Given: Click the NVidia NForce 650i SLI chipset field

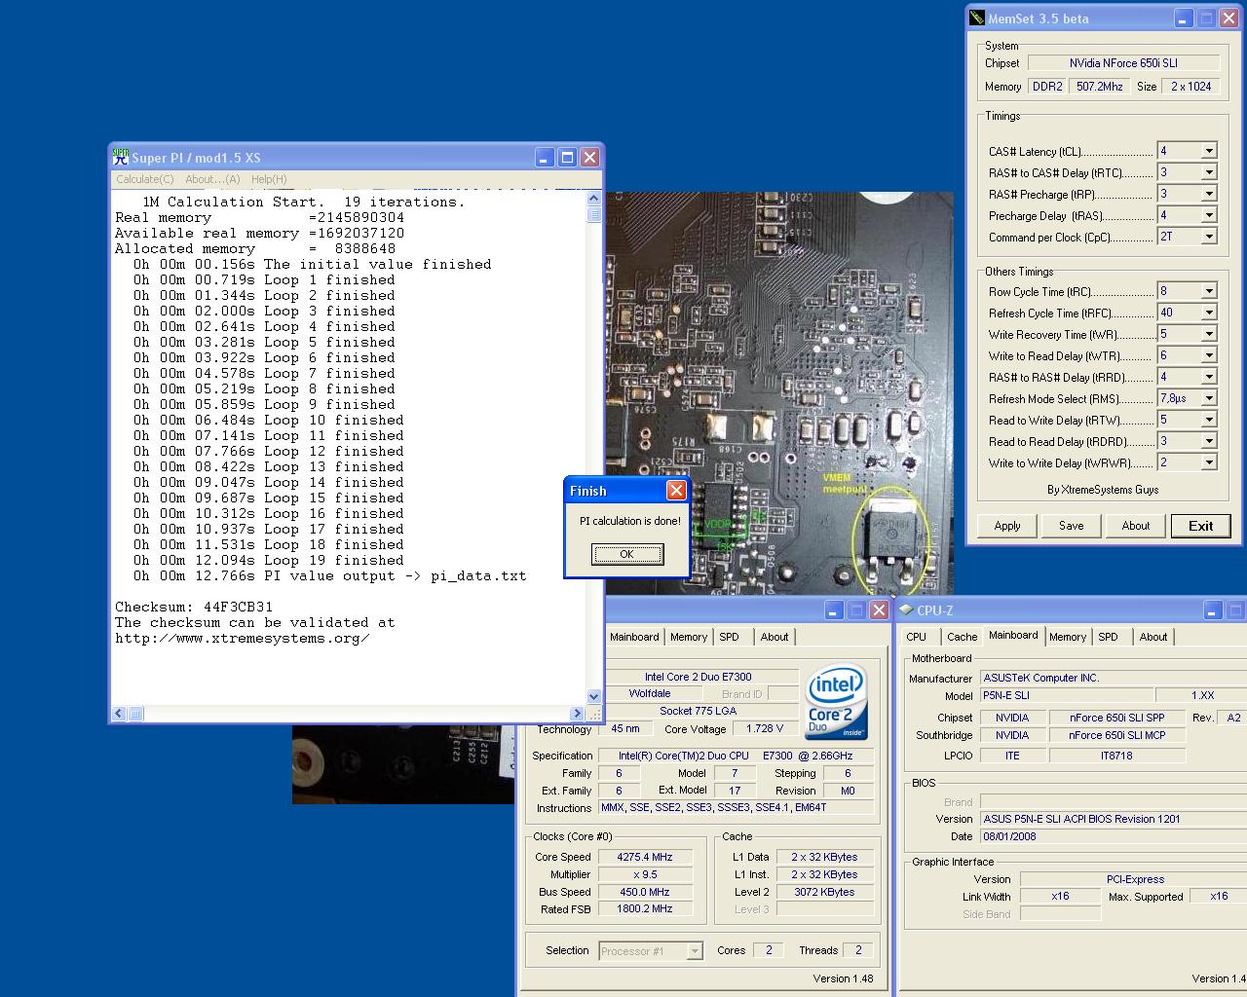Looking at the screenshot, I should pos(1123,62).
